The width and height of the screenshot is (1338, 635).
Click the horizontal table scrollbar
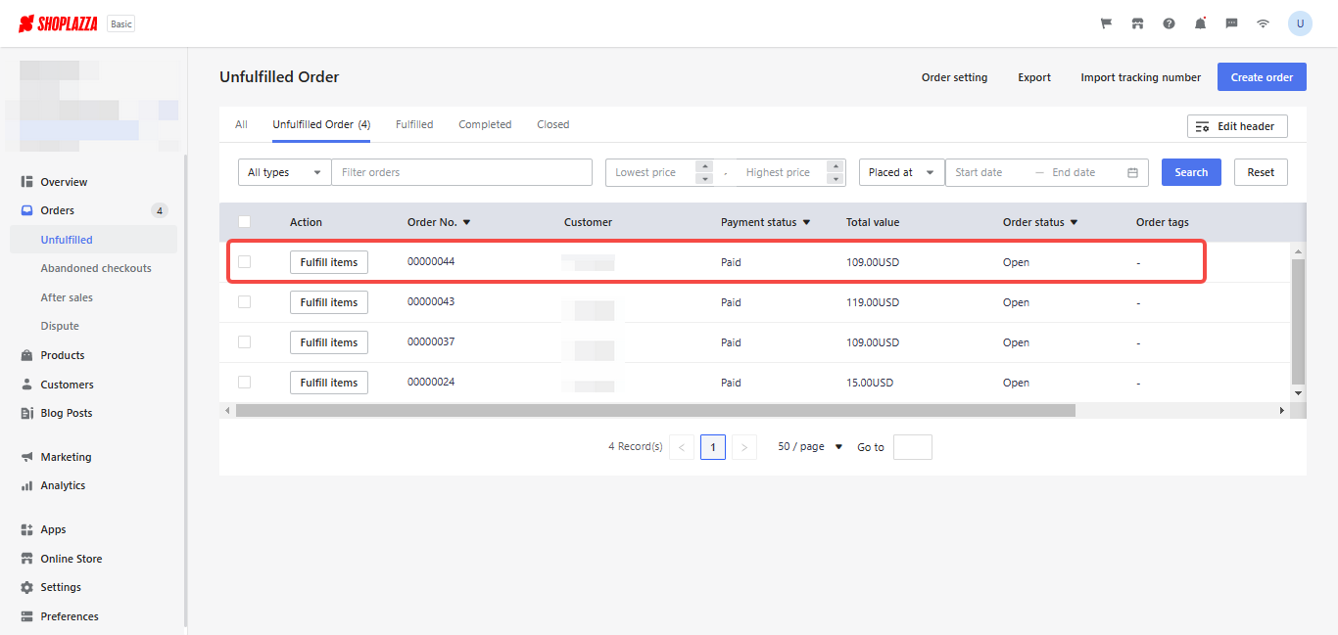click(654, 411)
